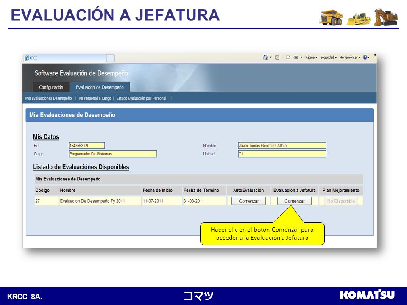Open a new blank browser tab
The width and height of the screenshot is (407, 305).
[111, 58]
